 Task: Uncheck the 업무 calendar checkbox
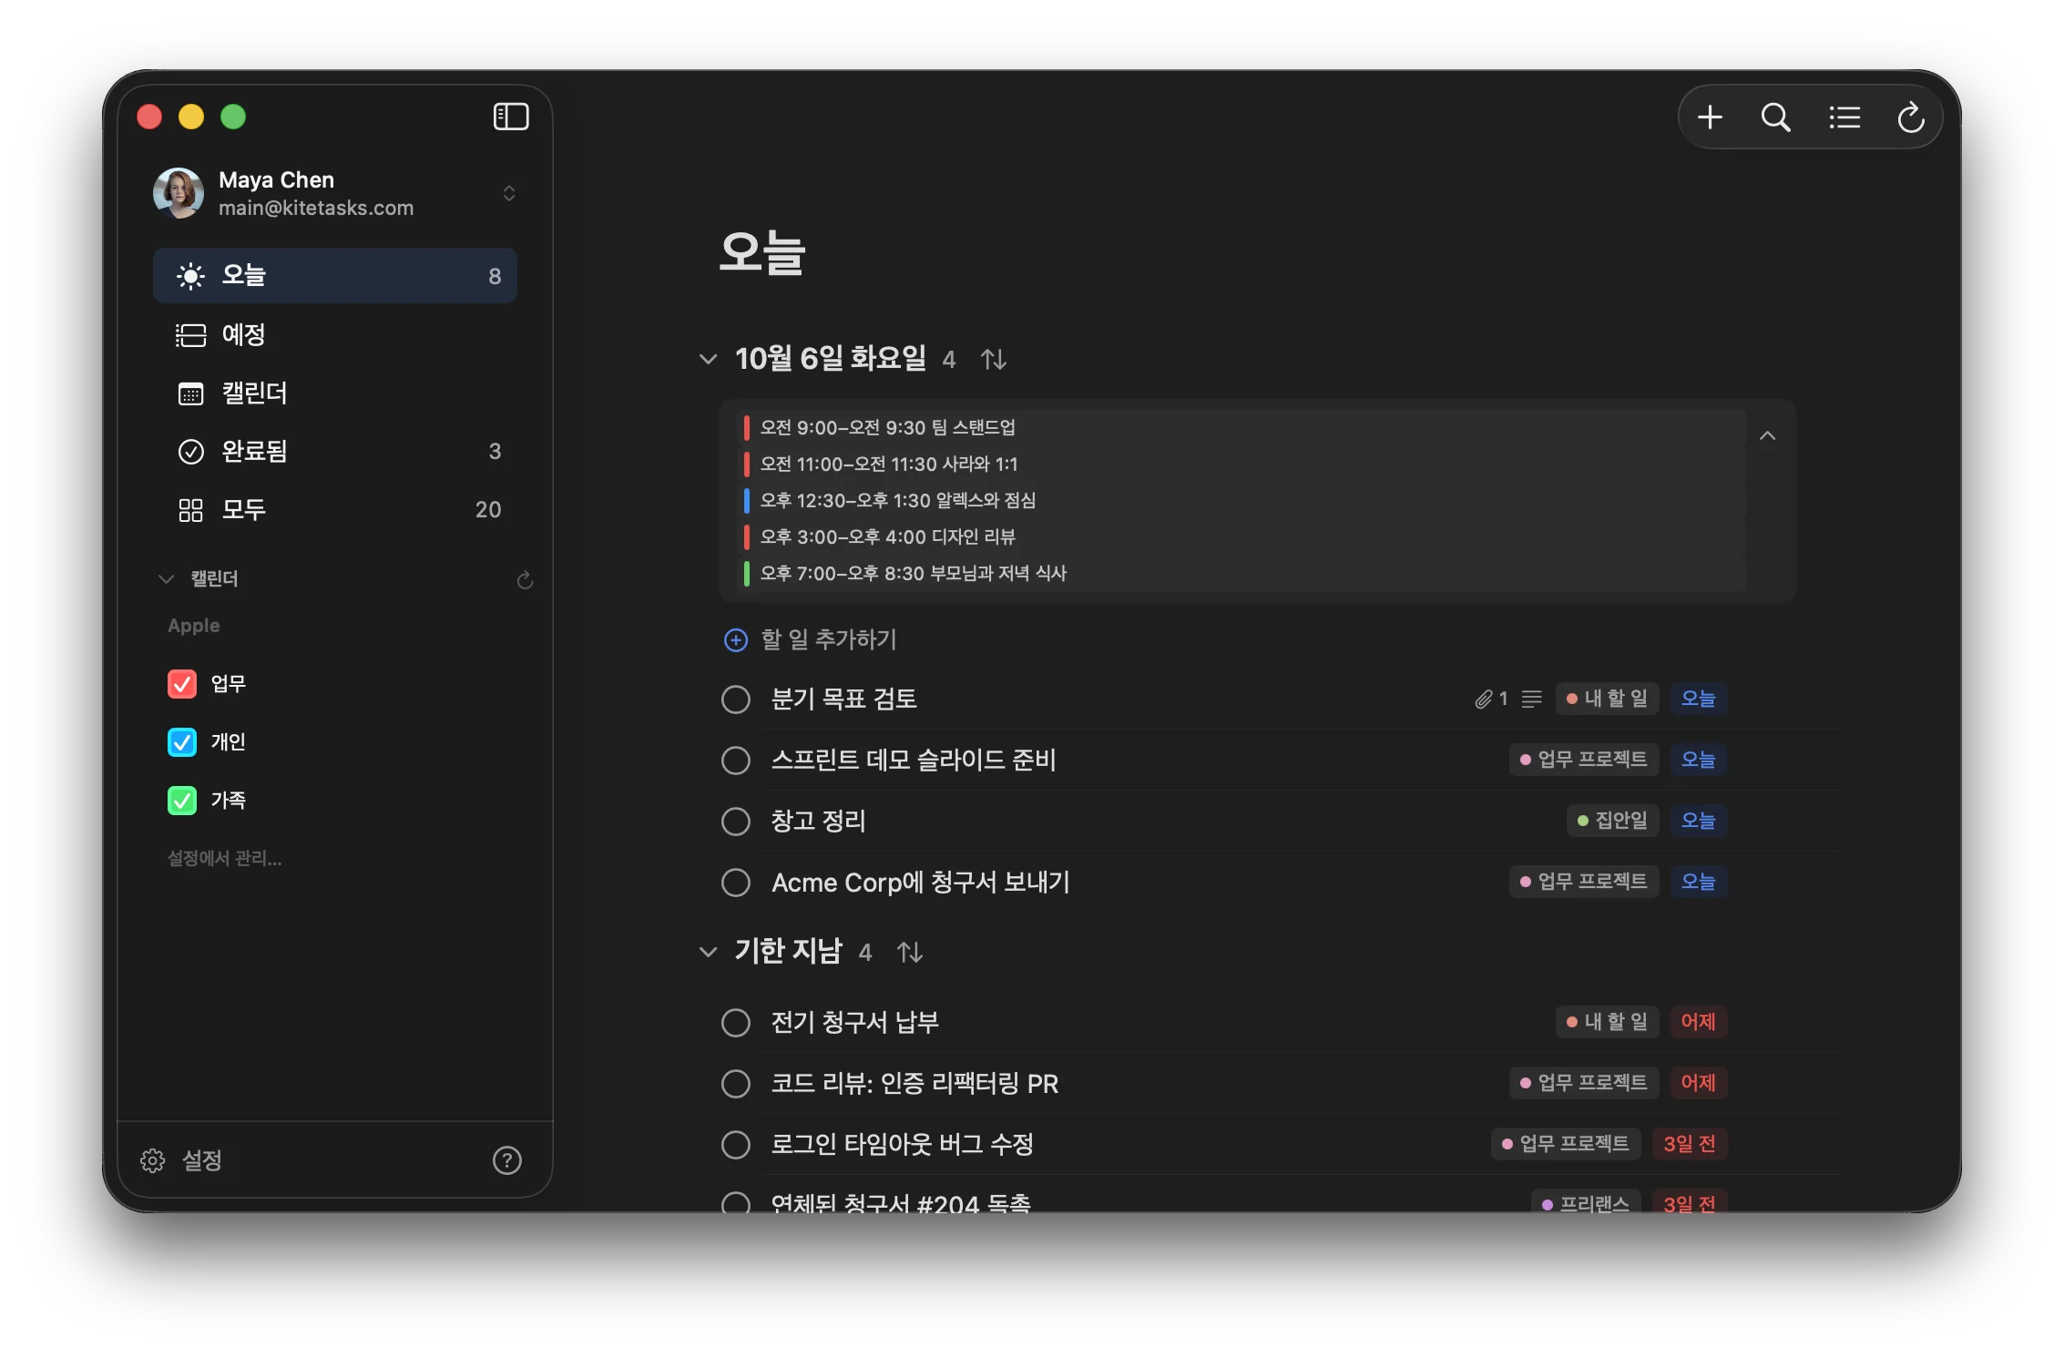[182, 684]
